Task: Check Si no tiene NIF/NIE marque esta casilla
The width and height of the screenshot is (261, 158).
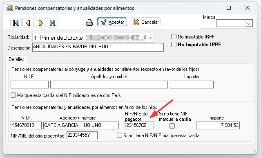Action: pos(119,135)
